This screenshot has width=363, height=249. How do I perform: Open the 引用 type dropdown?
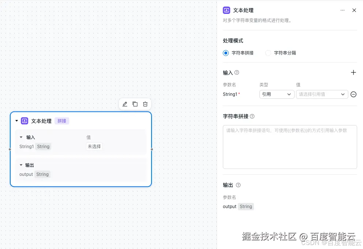point(277,94)
